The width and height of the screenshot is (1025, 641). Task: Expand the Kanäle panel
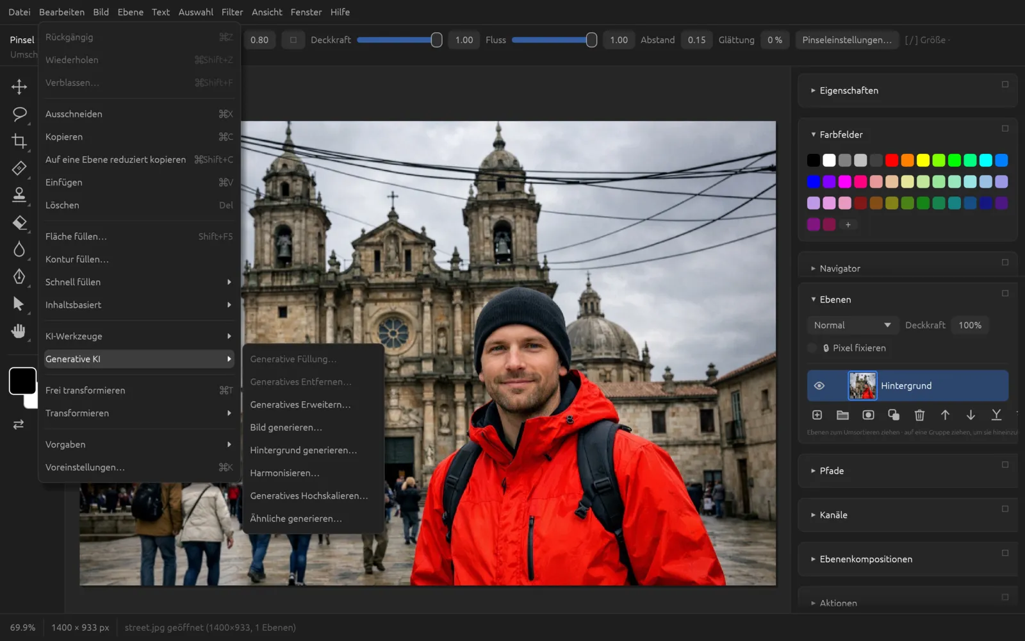813,515
